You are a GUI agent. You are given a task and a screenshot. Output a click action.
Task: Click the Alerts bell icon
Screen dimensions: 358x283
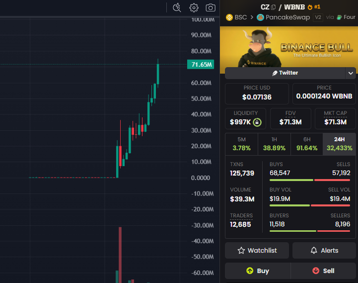[314, 250]
